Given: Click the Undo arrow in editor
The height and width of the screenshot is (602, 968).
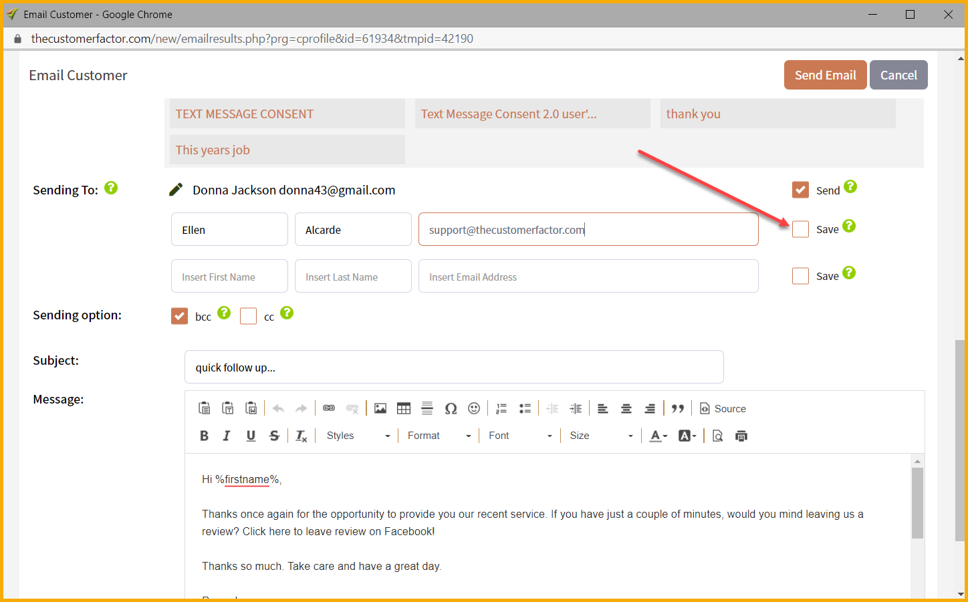Looking at the screenshot, I should coord(279,408).
